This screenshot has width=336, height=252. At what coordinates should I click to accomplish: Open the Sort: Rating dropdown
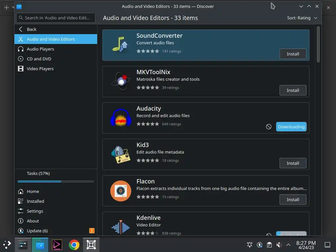(302, 18)
